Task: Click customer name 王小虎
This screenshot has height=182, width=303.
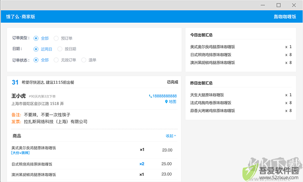Action: 18,96
